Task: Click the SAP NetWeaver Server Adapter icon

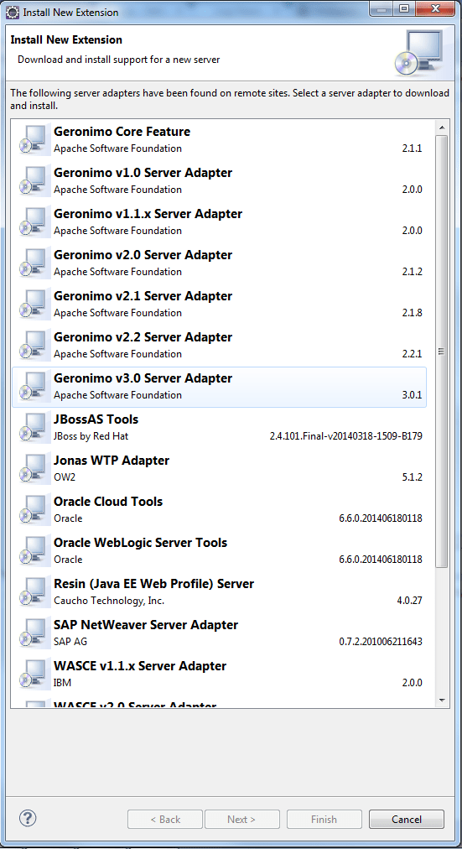Action: (x=34, y=633)
